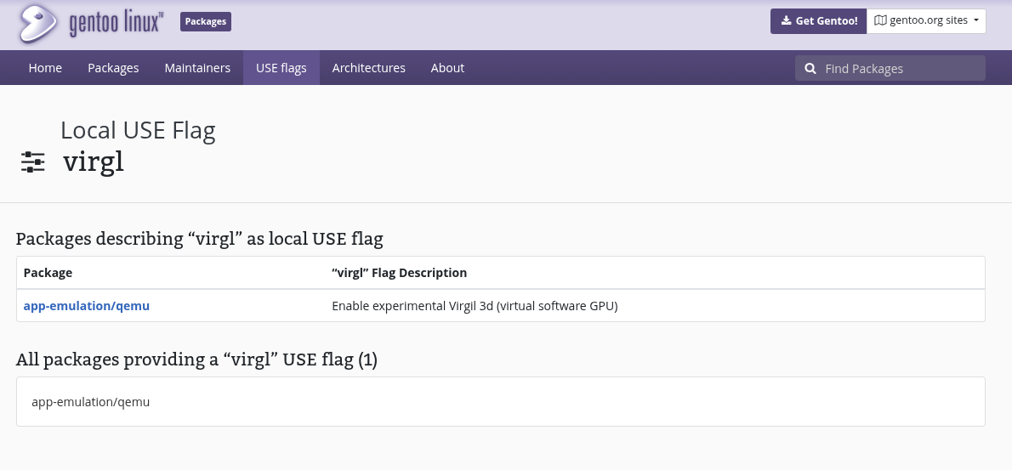Image resolution: width=1012 pixels, height=470 pixels.
Task: Click the 'Packages describing virgl' heading
Action: click(200, 239)
